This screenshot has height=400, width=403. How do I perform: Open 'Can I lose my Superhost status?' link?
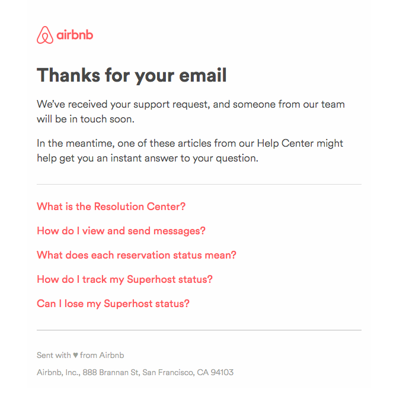tap(113, 304)
